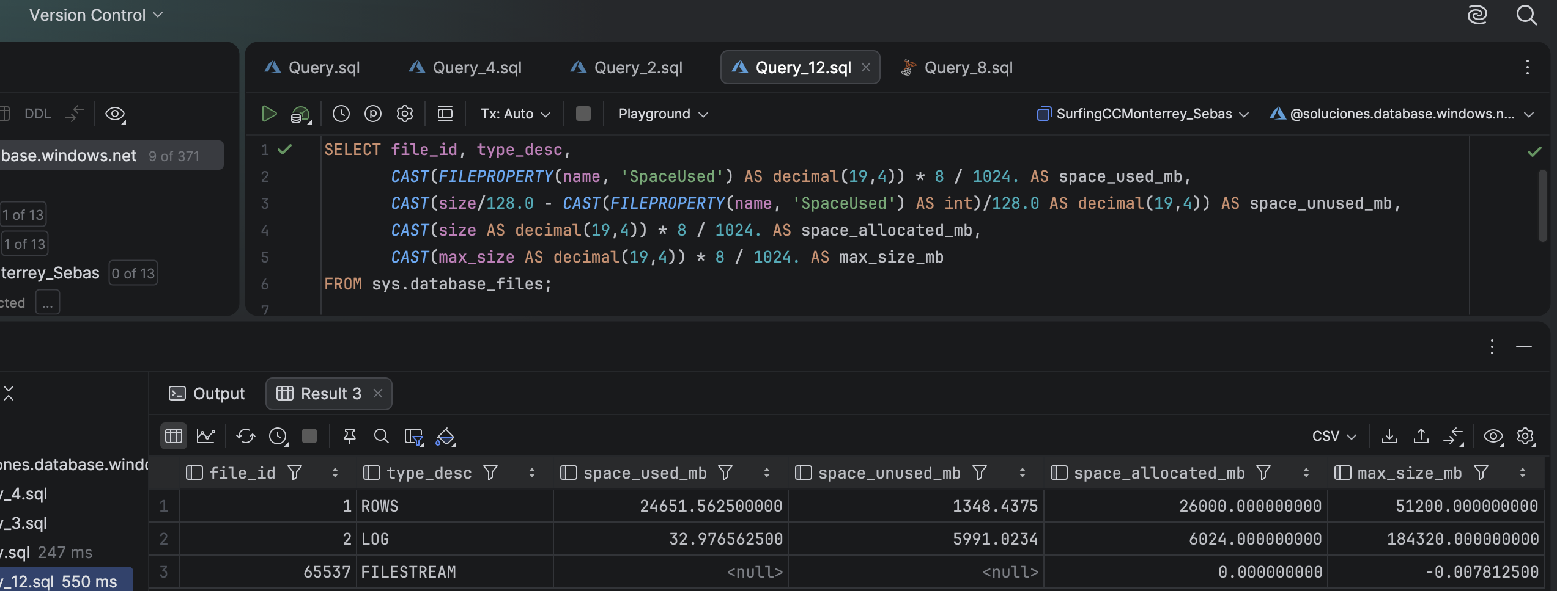Export result data with download icon

1389,436
